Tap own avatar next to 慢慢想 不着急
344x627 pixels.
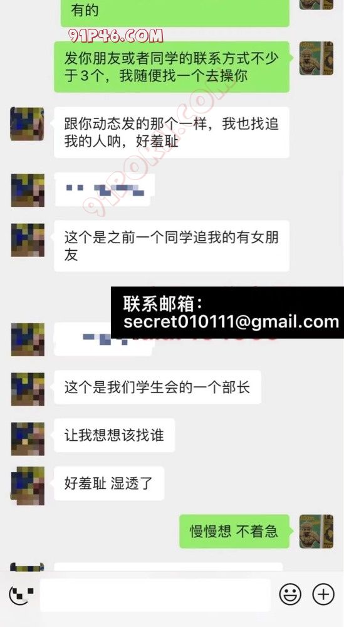click(x=316, y=531)
